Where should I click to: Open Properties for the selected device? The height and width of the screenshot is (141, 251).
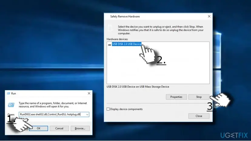tap(176, 97)
